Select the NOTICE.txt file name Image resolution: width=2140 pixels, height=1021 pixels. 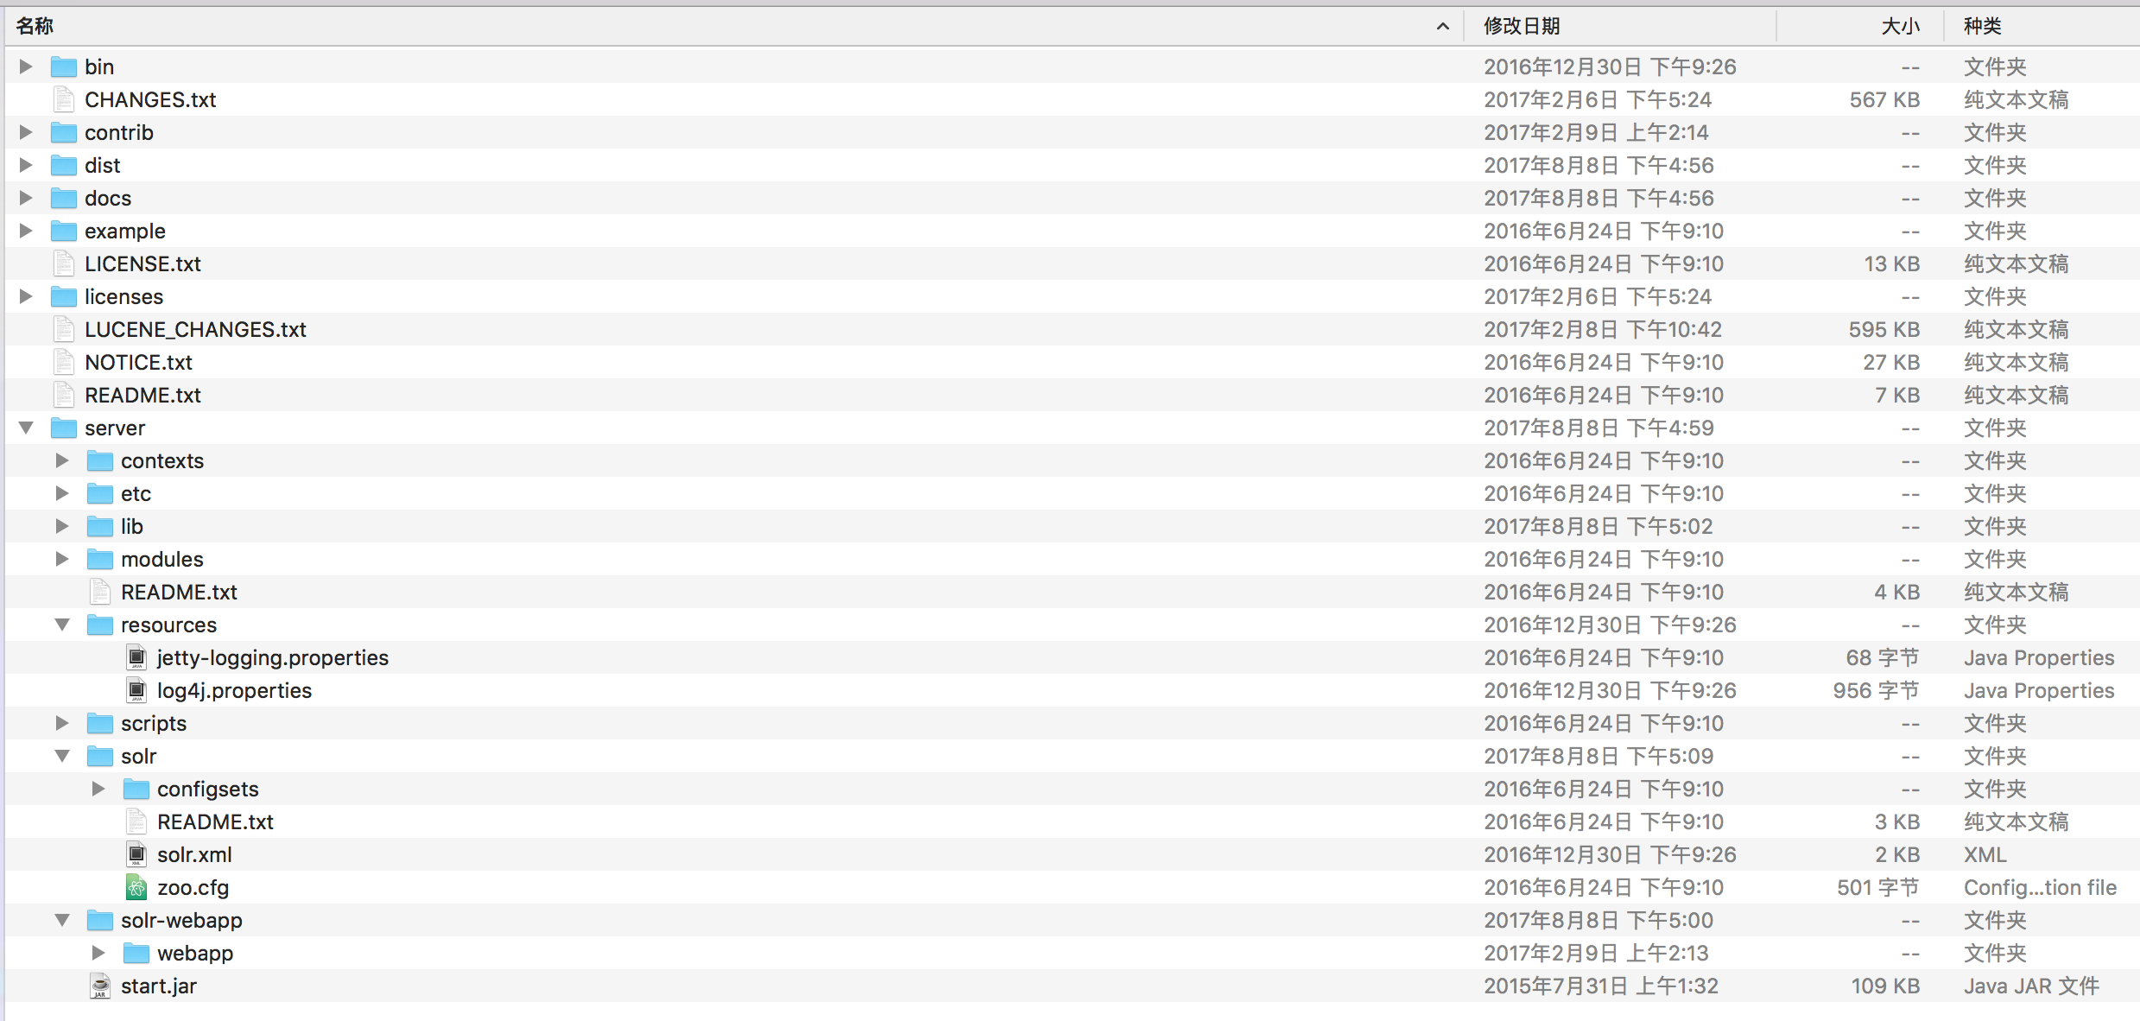(x=138, y=362)
